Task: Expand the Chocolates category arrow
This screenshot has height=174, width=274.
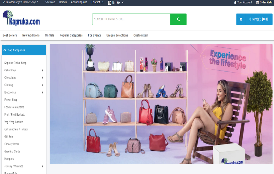Action: [43, 78]
